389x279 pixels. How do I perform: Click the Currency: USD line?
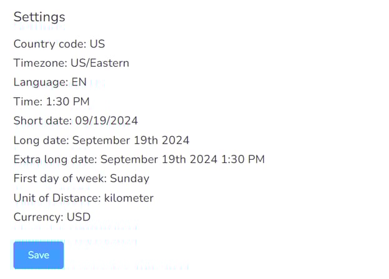(x=52, y=217)
